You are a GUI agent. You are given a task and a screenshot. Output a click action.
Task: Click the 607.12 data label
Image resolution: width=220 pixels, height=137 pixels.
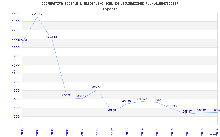(x=82, y=96)
